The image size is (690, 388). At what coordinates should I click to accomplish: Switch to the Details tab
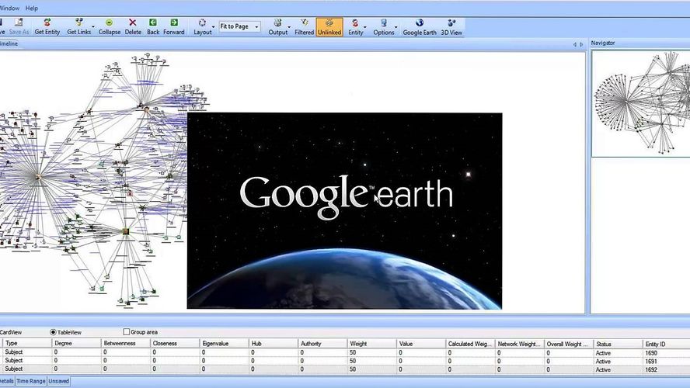(x=7, y=381)
